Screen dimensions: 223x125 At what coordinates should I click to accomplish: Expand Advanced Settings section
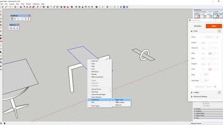(x=192, y=97)
